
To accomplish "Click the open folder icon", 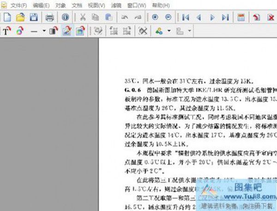I will [x=20, y=18].
